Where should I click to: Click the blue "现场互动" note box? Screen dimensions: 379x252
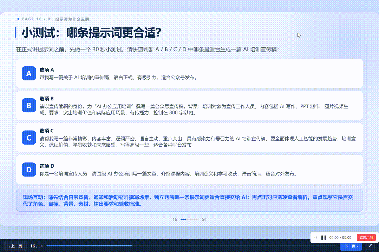tap(190, 200)
